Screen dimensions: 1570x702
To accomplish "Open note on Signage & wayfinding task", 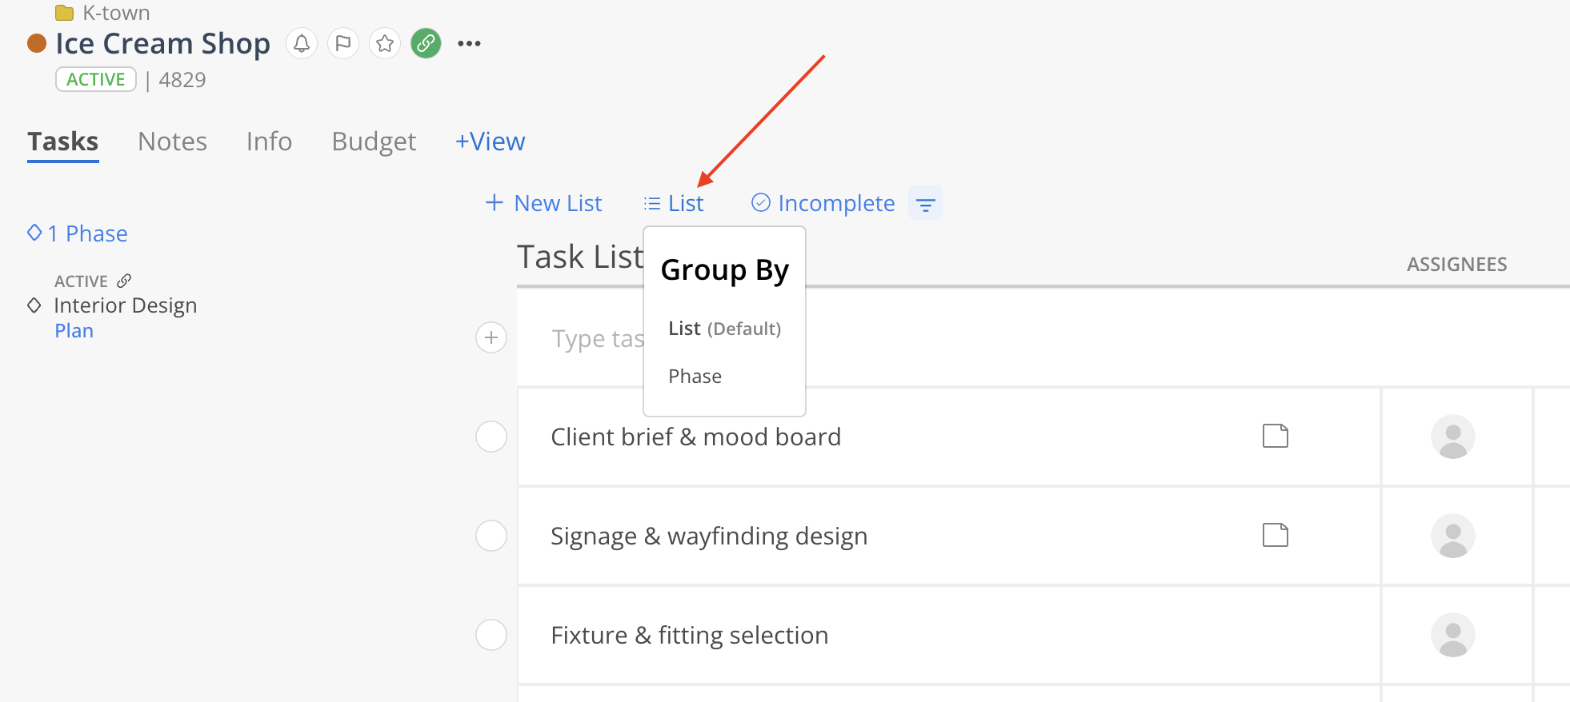I will [x=1275, y=536].
